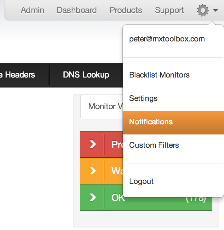Image resolution: width=224 pixels, height=230 pixels.
Task: Click Logout in the dropdown menu
Action: coord(141,181)
